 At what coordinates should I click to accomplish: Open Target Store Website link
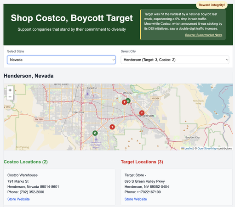[136, 199]
